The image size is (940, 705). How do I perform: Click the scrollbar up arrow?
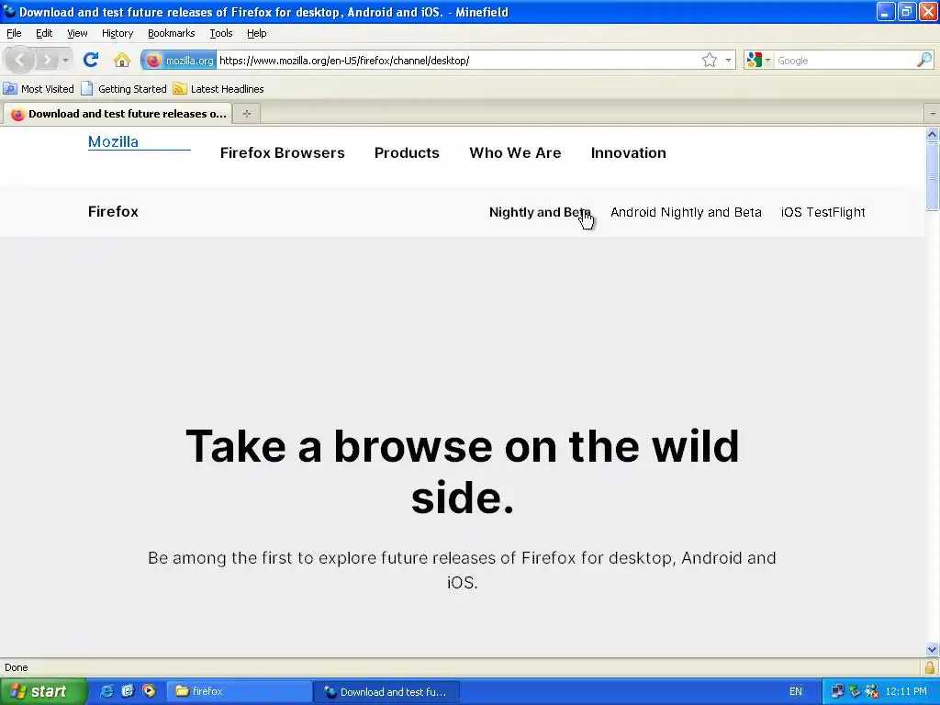(x=932, y=134)
